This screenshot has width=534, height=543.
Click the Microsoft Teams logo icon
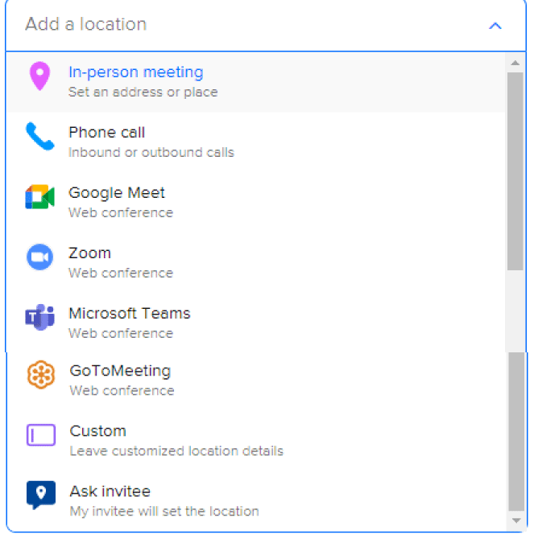[39, 318]
